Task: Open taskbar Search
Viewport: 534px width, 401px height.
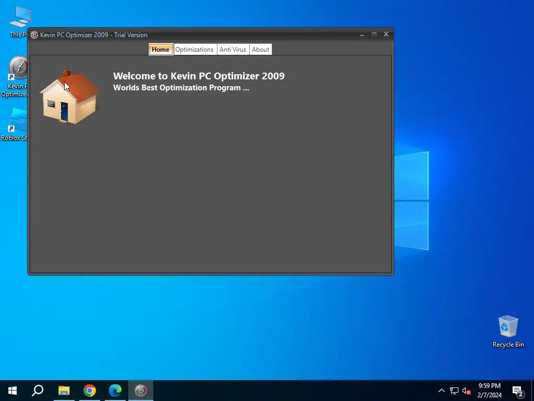Action: [x=38, y=391]
